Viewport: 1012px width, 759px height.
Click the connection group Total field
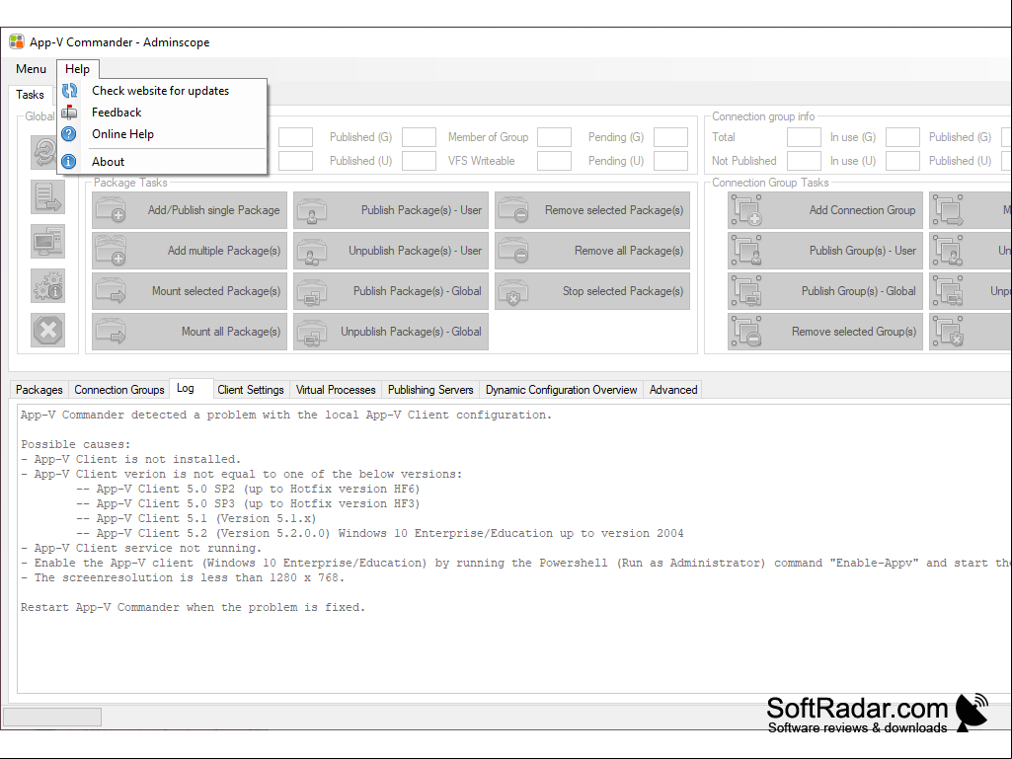[x=805, y=137]
